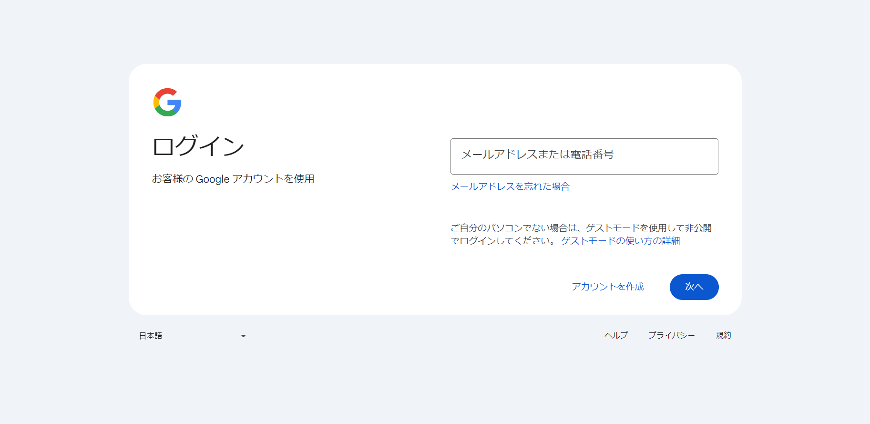Click the language dropdown caret arrow

(x=243, y=336)
